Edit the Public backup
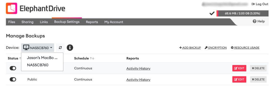This screenshot has width=278, height=106. [x=239, y=79]
